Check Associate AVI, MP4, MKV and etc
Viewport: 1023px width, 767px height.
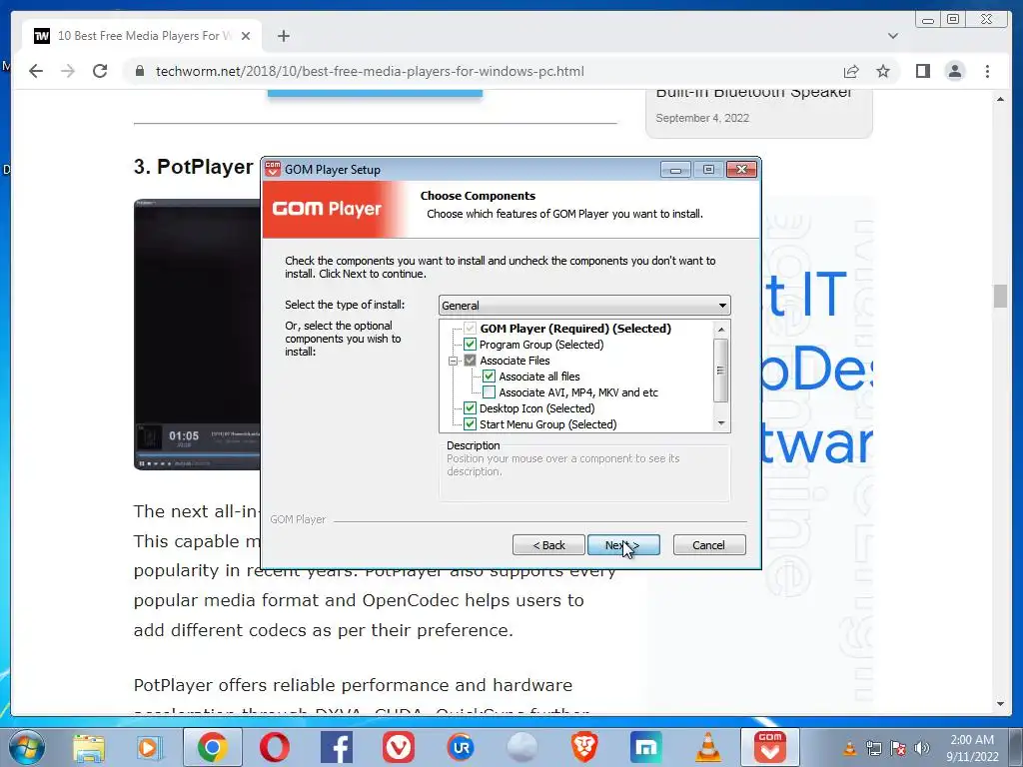pos(489,392)
